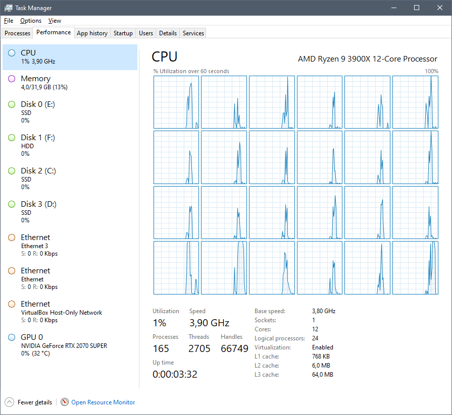Open the Options menu
The width and height of the screenshot is (452, 415).
pyautogui.click(x=31, y=21)
